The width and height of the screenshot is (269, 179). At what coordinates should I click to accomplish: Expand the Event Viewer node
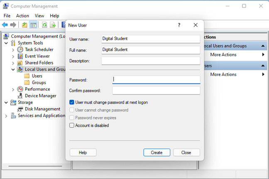[13, 56]
